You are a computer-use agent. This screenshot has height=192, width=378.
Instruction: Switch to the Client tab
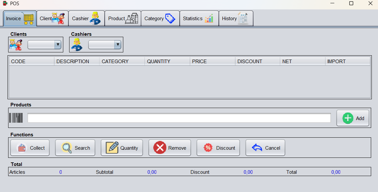click(x=53, y=19)
